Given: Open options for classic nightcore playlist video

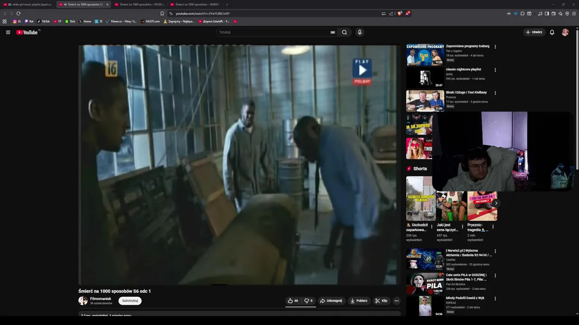Looking at the screenshot, I should pos(495,70).
